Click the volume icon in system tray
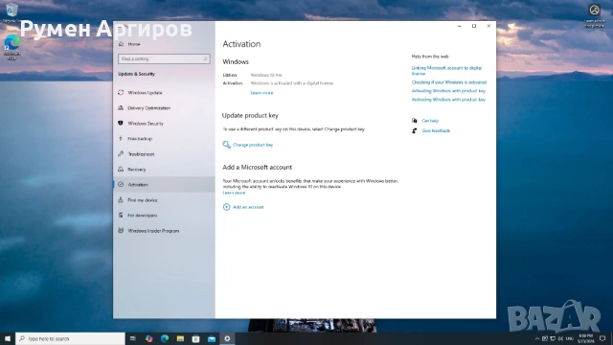This screenshot has height=345, width=613. (x=560, y=338)
